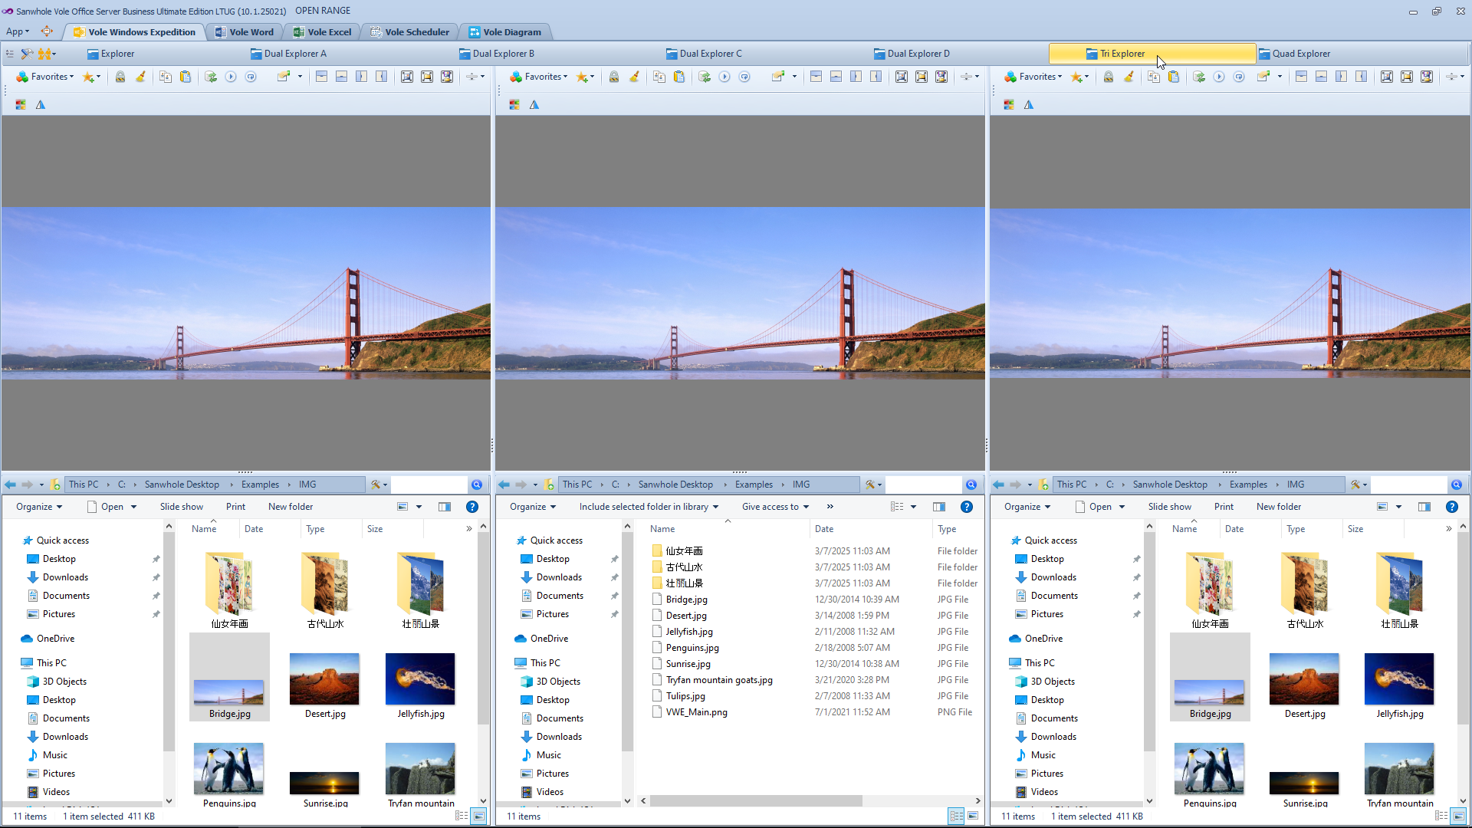Click fullscreen layout icon in left pane toolbar
The height and width of the screenshot is (828, 1472).
tap(407, 77)
